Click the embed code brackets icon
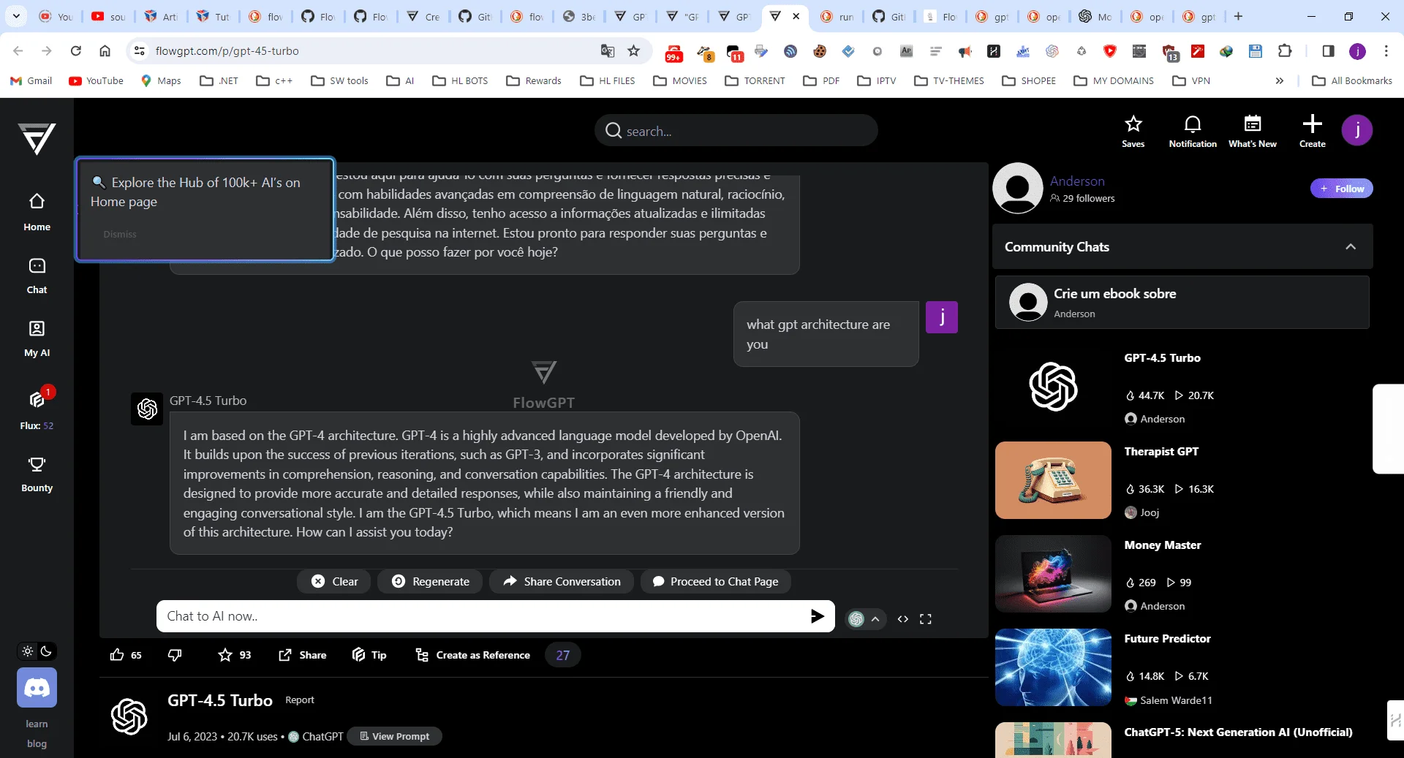1404x758 pixels. (903, 619)
